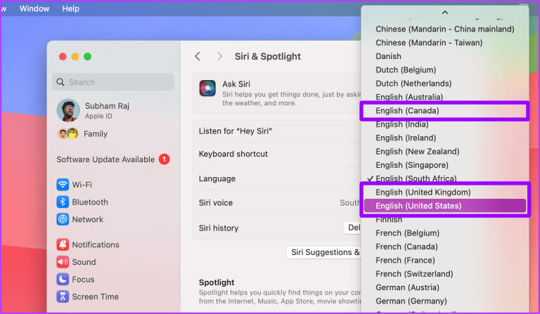Screen dimensions: 540x314
Task: Click the Language row label
Action: (217, 178)
